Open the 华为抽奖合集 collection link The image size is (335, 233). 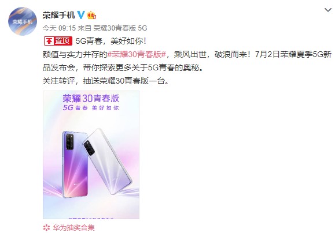point(73,228)
